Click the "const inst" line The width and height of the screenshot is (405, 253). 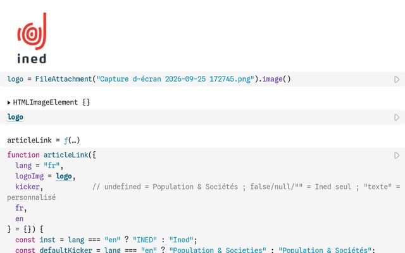point(106,240)
